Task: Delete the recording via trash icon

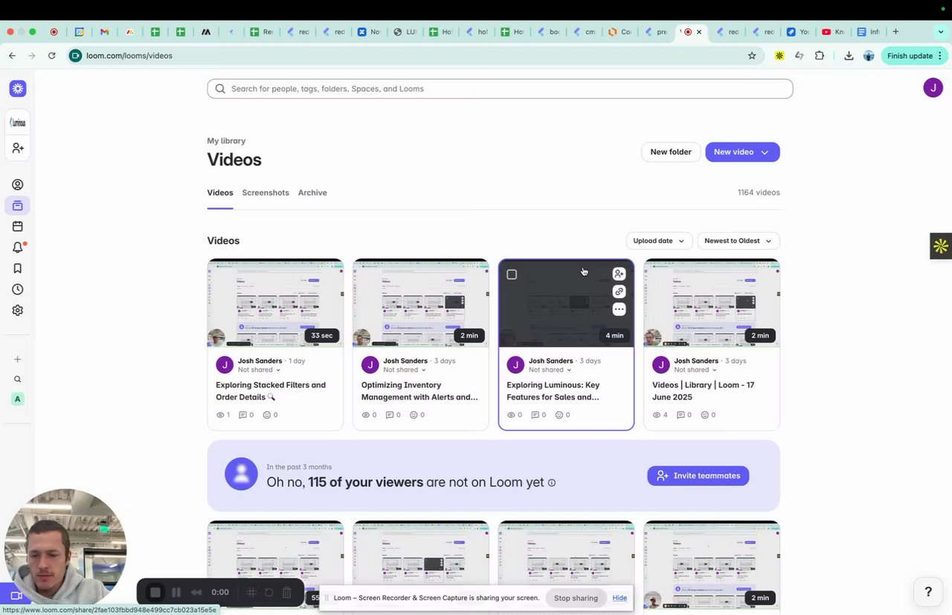Action: pos(287,593)
